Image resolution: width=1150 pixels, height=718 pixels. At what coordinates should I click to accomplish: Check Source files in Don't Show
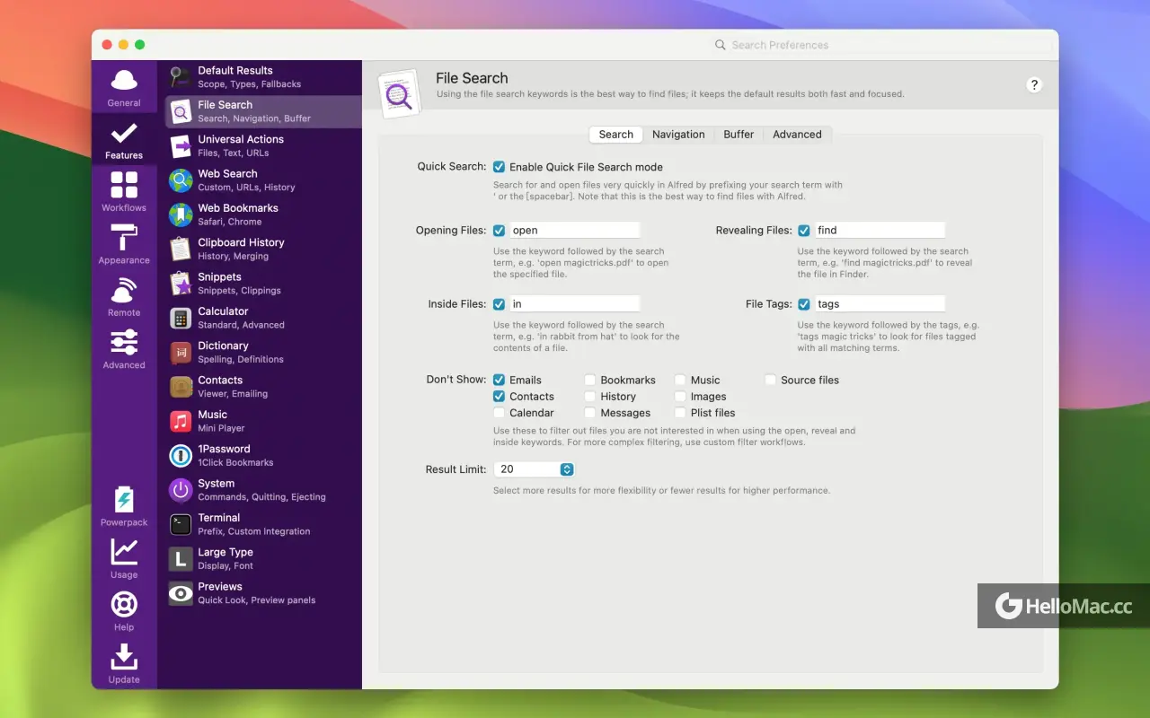click(x=771, y=381)
